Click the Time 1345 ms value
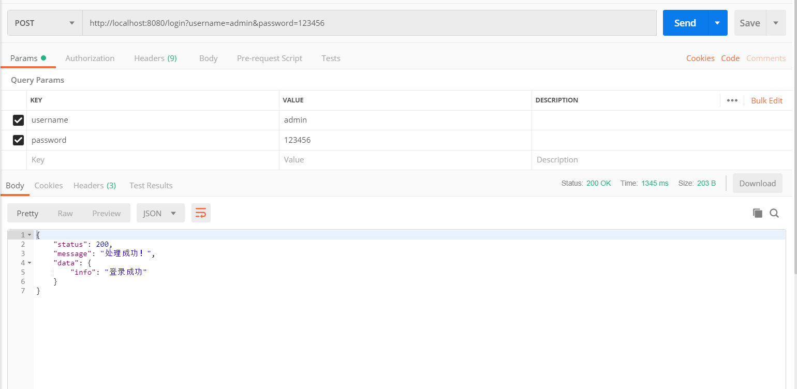Image resolution: width=797 pixels, height=389 pixels. pyautogui.click(x=655, y=183)
